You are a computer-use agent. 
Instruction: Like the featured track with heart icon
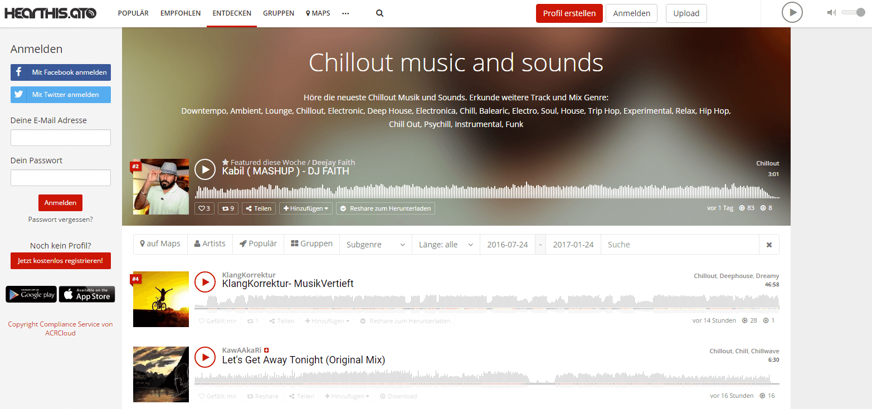(x=204, y=208)
